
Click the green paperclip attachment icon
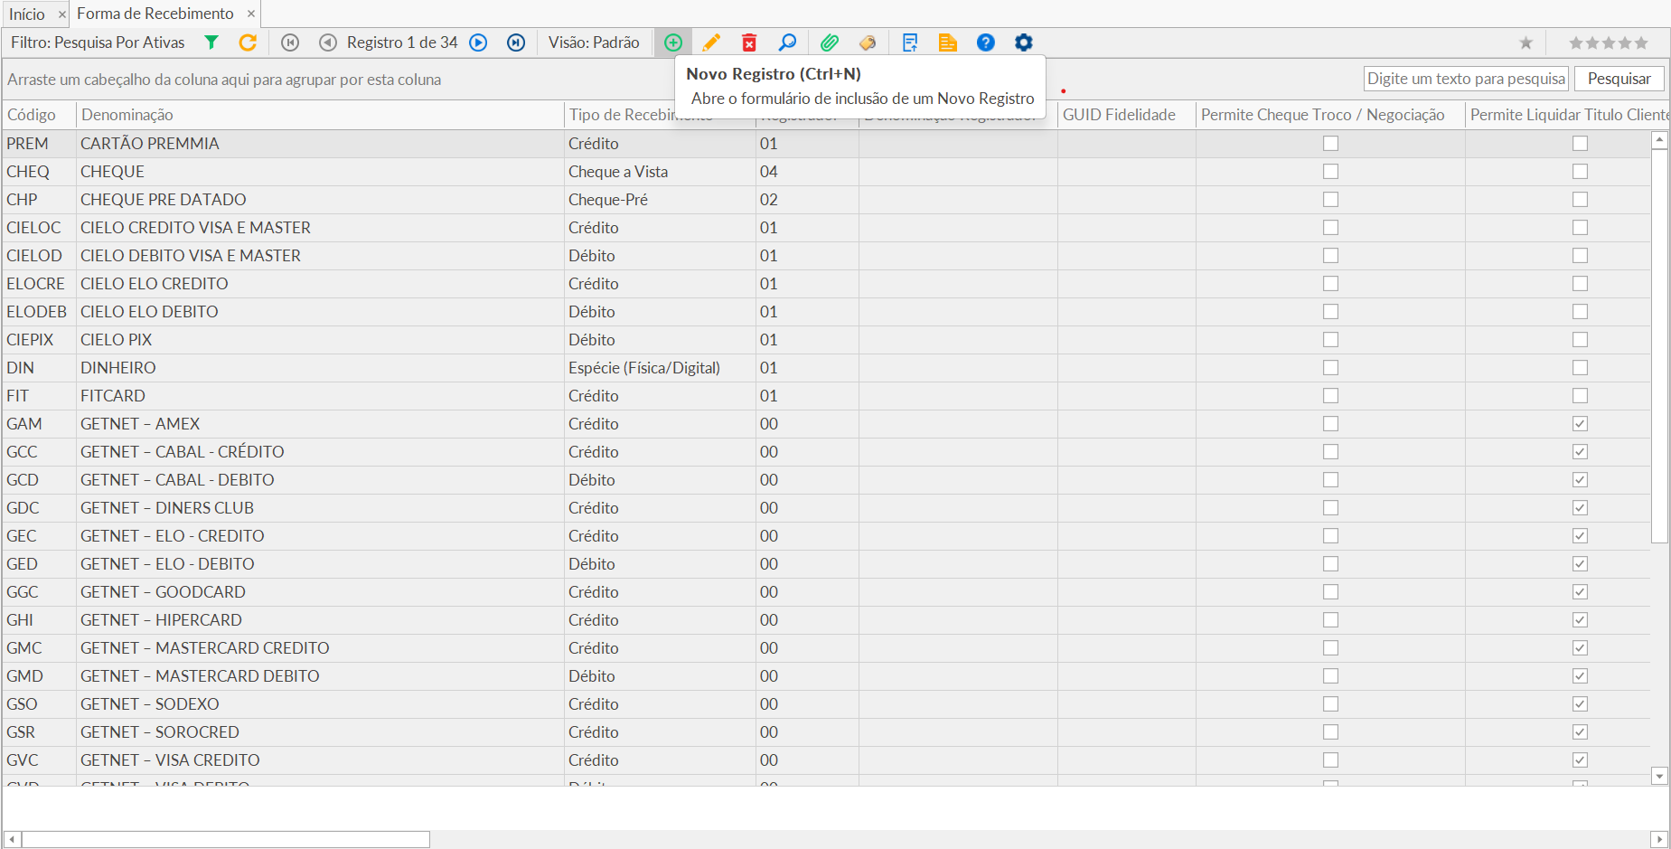[x=830, y=42]
